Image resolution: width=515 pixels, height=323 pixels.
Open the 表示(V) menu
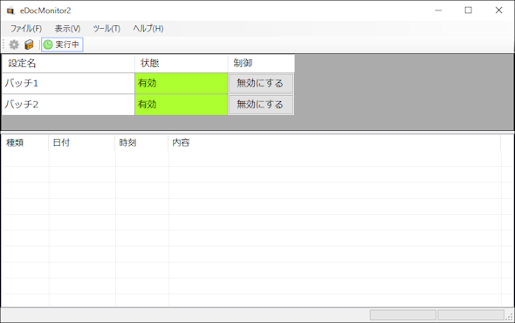pos(68,29)
